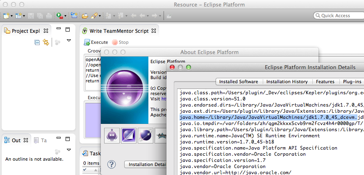Open the Outline view menu triangle
This screenshot has height=175, width=364.
click(x=69, y=150)
